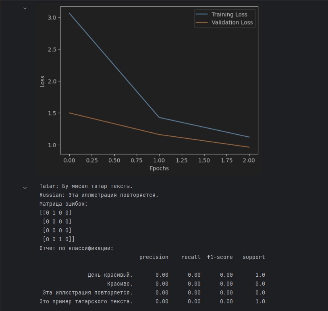
Task: Click the matrix row '[0 0 1 0]]'
Action: click(59, 239)
